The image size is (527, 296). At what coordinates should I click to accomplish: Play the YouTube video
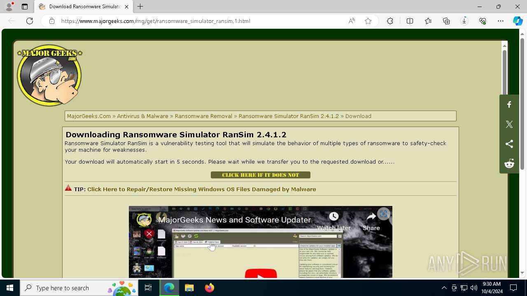(x=261, y=273)
